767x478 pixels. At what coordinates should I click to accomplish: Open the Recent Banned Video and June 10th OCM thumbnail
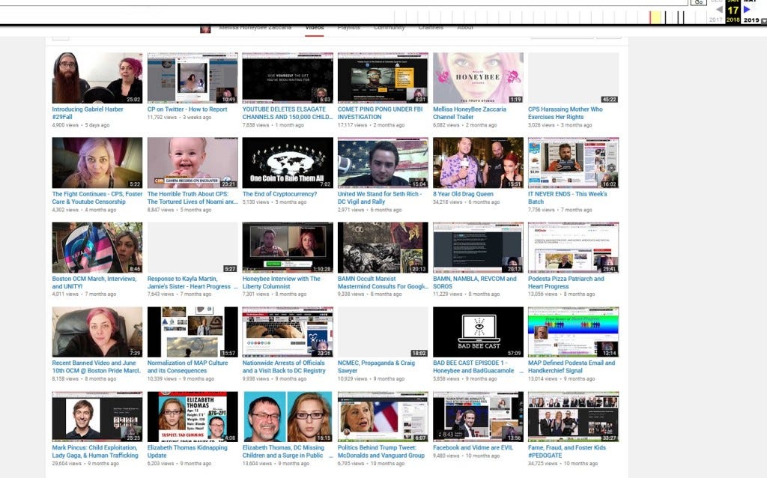[x=97, y=332]
